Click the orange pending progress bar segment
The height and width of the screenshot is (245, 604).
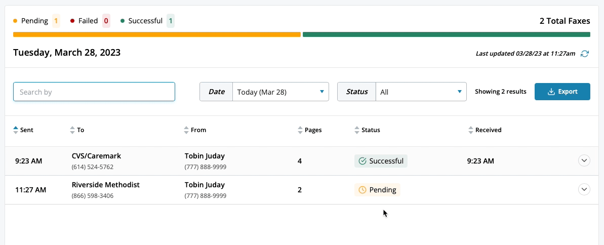click(157, 34)
